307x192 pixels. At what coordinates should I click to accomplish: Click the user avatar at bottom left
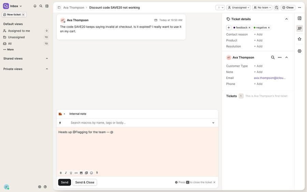(6, 187)
